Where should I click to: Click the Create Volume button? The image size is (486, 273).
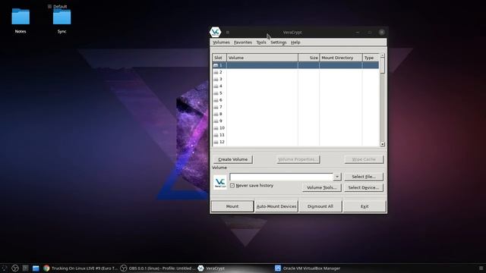pyautogui.click(x=233, y=159)
